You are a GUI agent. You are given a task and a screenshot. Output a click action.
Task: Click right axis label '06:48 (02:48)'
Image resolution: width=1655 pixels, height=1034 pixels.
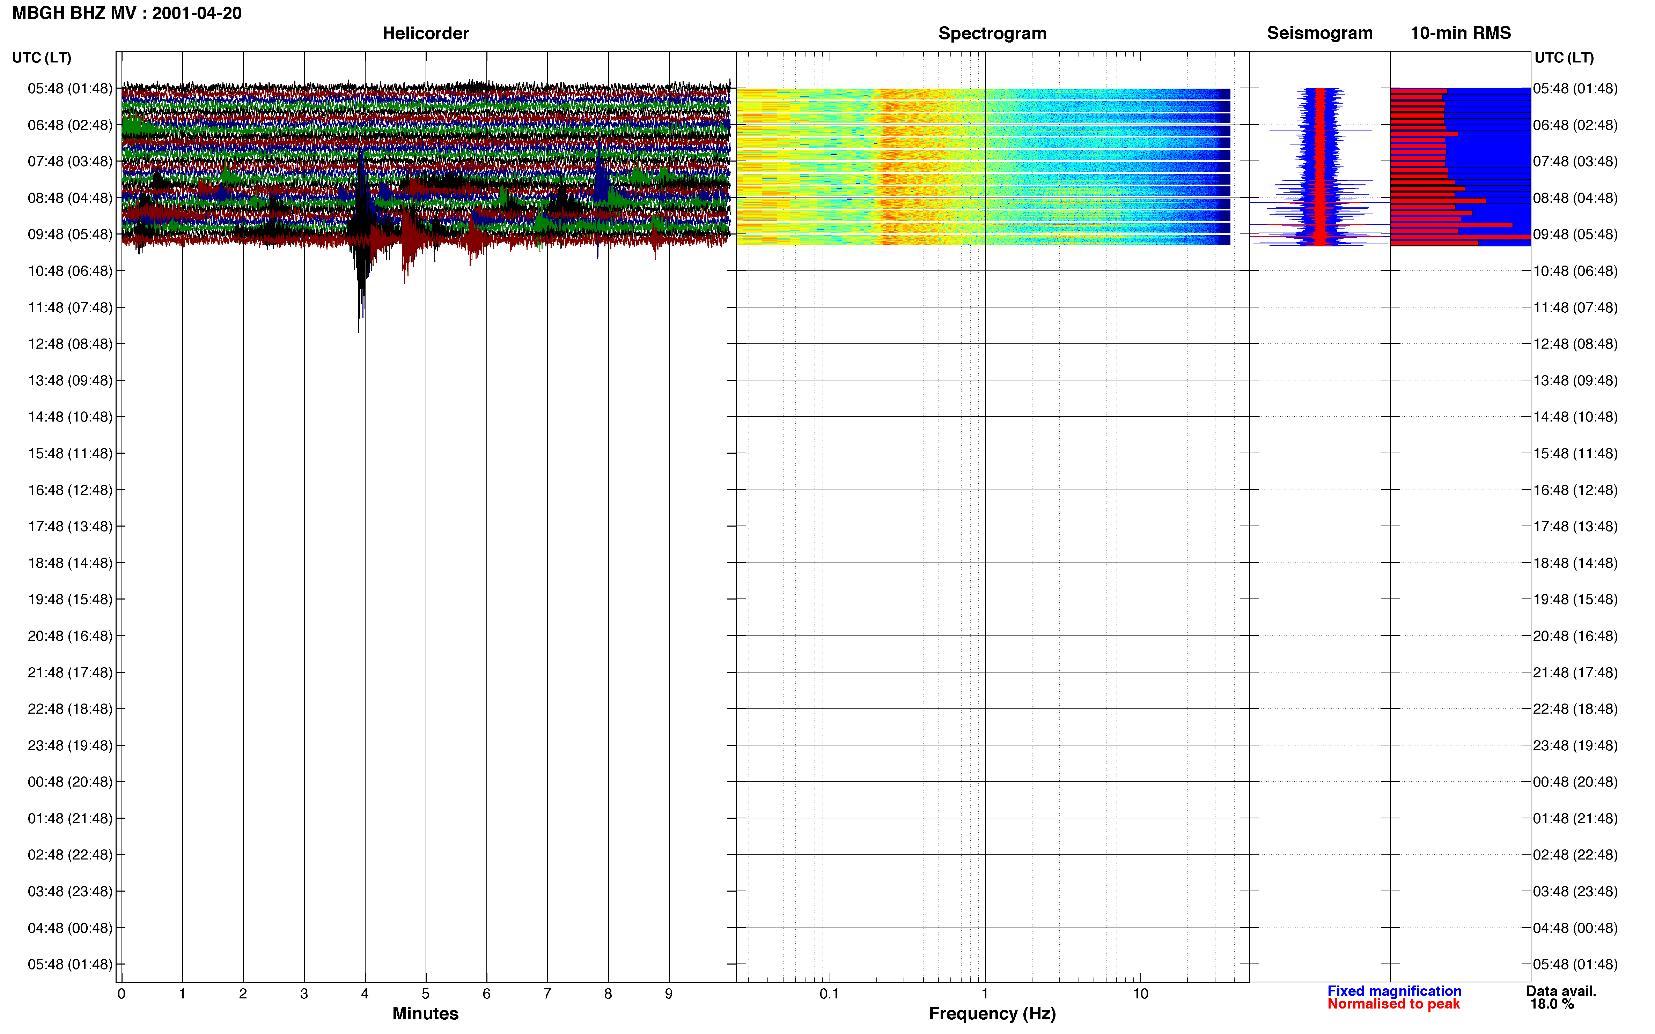(x=1576, y=125)
